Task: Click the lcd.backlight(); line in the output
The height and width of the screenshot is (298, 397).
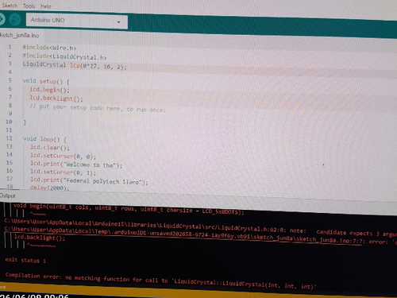Action: 39,238
